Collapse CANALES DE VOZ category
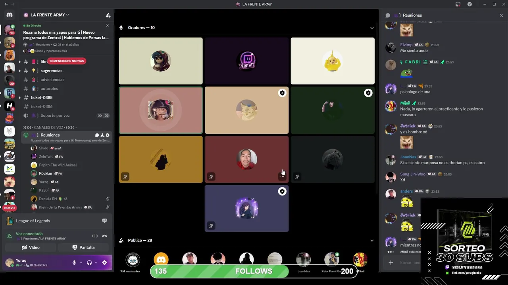Image resolution: width=508 pixels, height=285 pixels. coord(50,127)
